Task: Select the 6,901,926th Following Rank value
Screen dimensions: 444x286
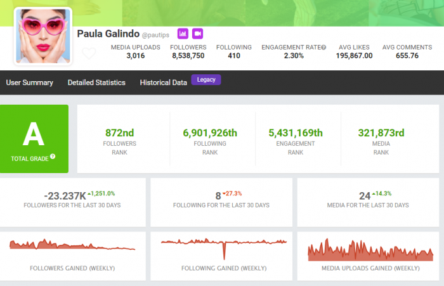Action: (209, 133)
